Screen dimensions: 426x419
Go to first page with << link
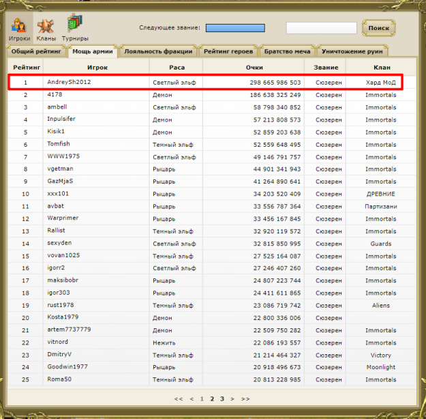click(178, 399)
